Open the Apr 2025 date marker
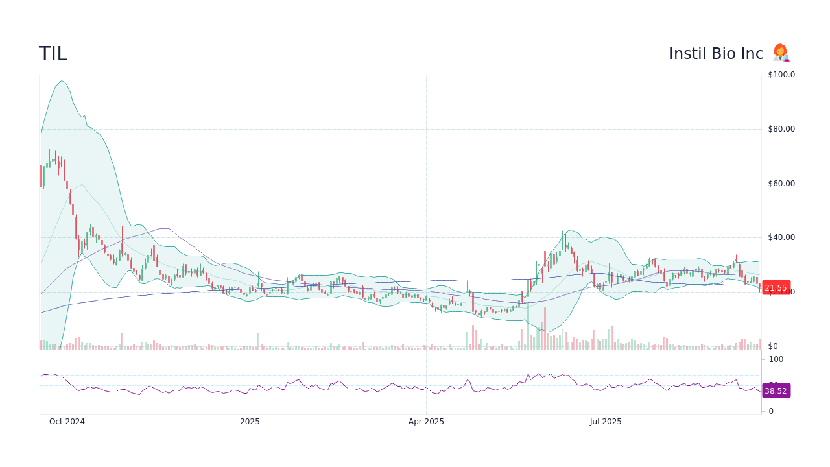830x467 pixels. pos(427,421)
